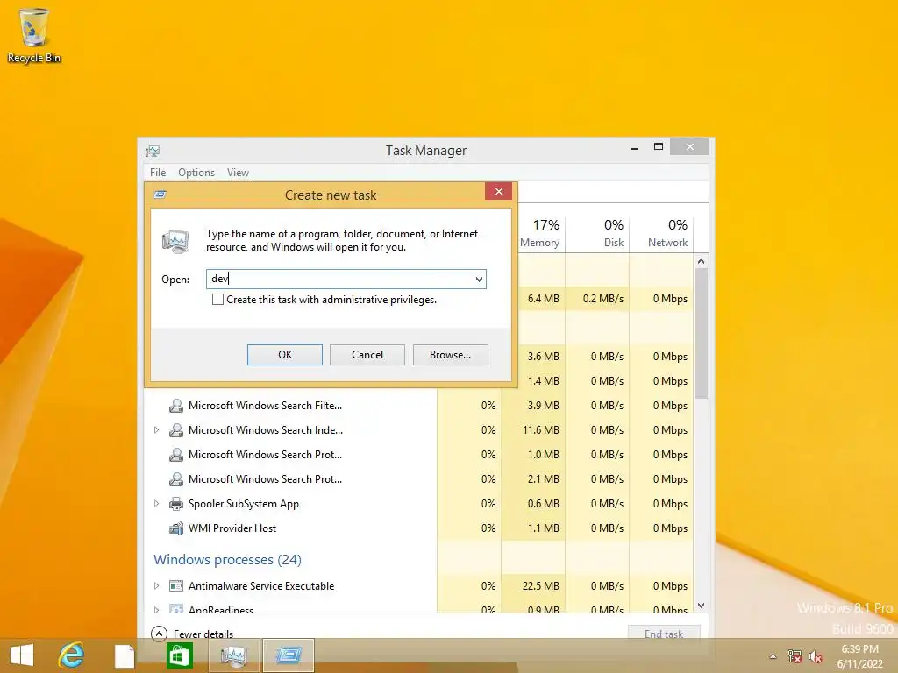Click the Browse... button
The width and height of the screenshot is (898, 673).
pos(450,355)
